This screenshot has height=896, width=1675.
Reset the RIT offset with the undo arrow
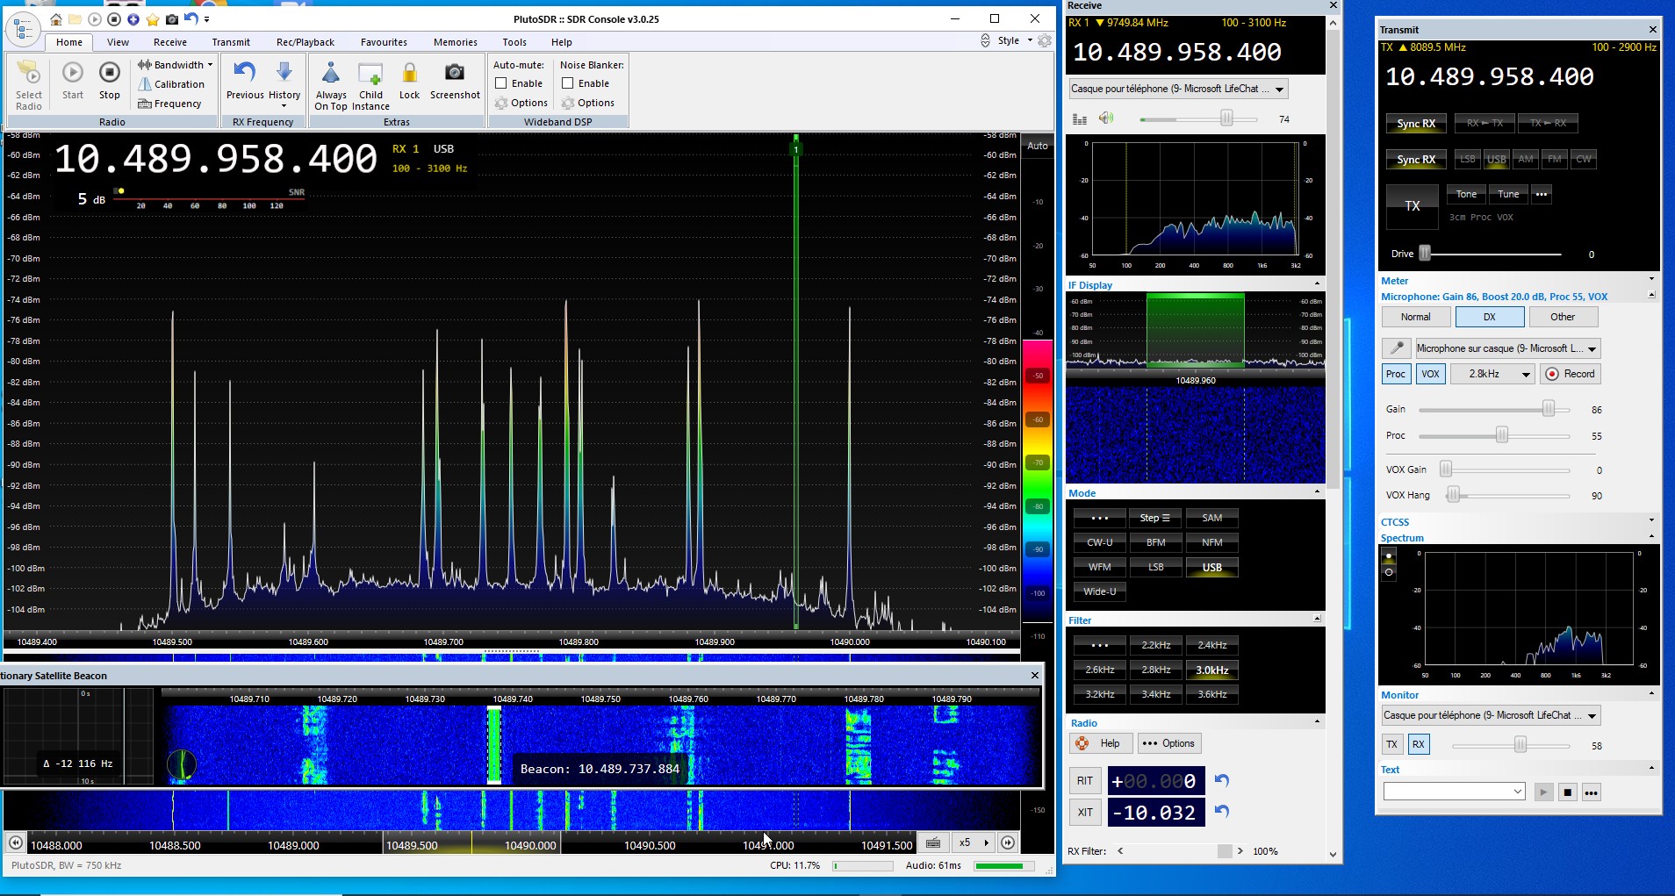point(1221,780)
